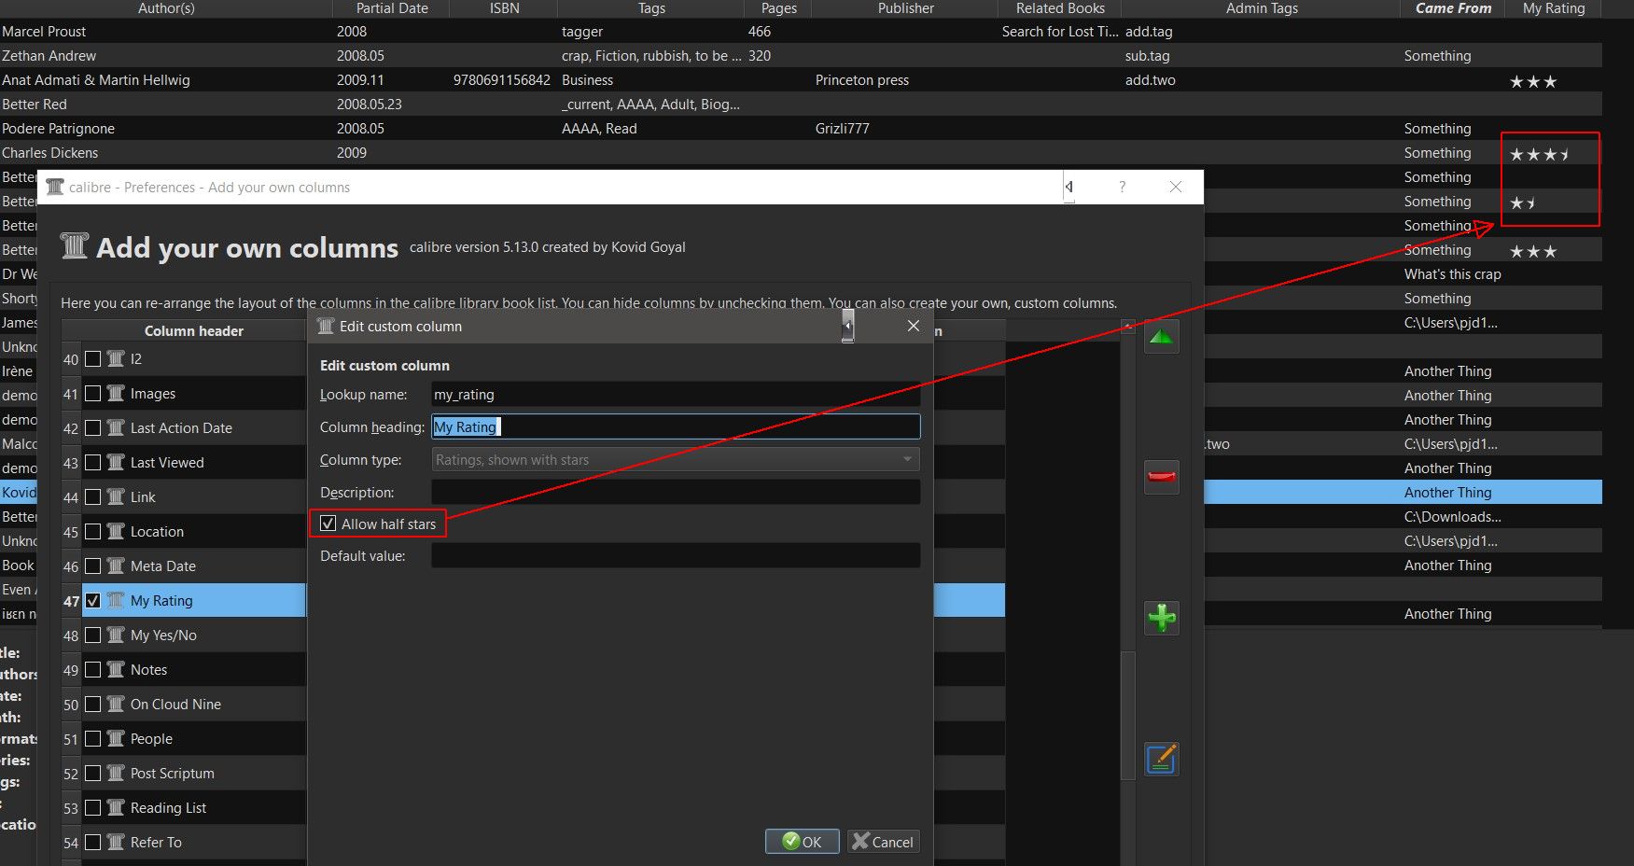Image resolution: width=1634 pixels, height=866 pixels.
Task: Enable the Last Action Date column checkbox
Action: [93, 427]
